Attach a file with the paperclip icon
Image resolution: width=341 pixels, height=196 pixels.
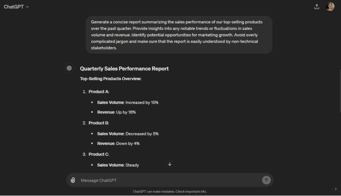point(73,180)
